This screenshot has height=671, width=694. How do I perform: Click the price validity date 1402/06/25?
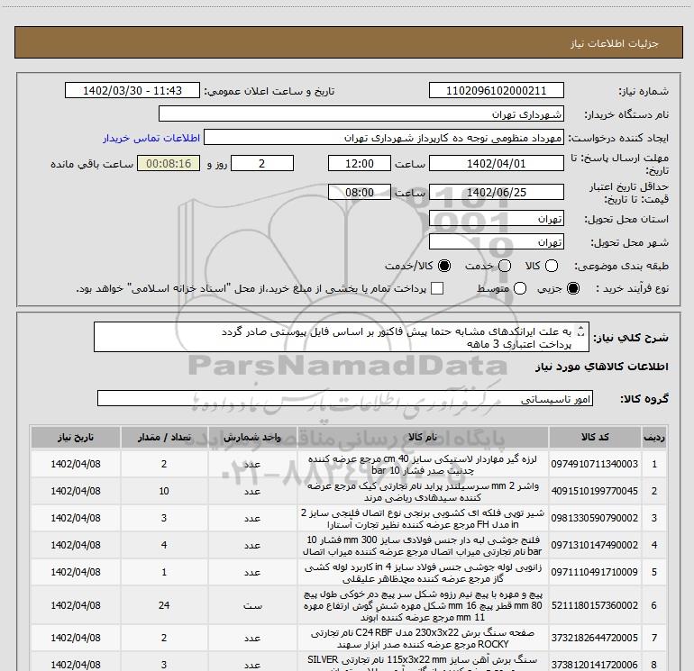496,193
